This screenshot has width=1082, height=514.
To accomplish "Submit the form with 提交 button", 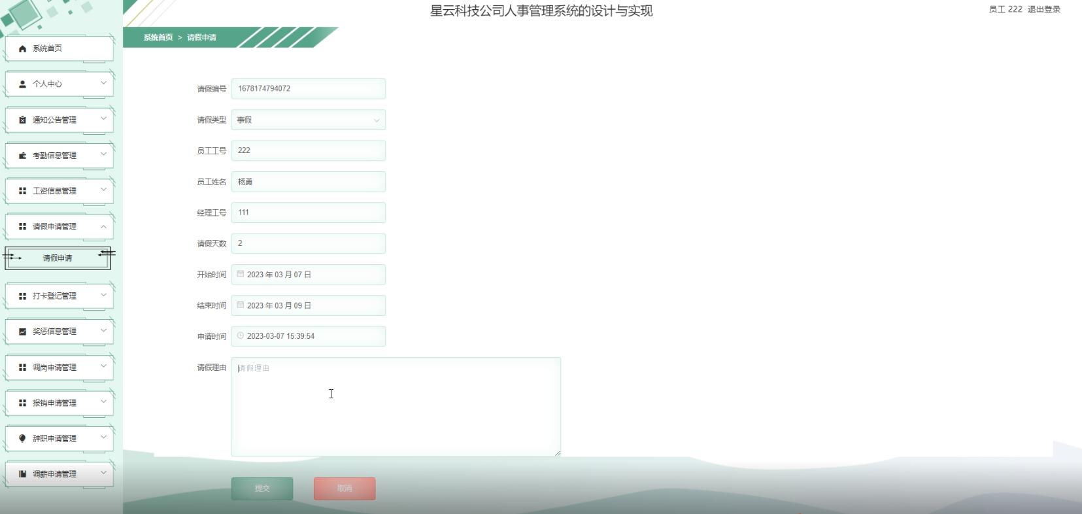I will pyautogui.click(x=262, y=488).
